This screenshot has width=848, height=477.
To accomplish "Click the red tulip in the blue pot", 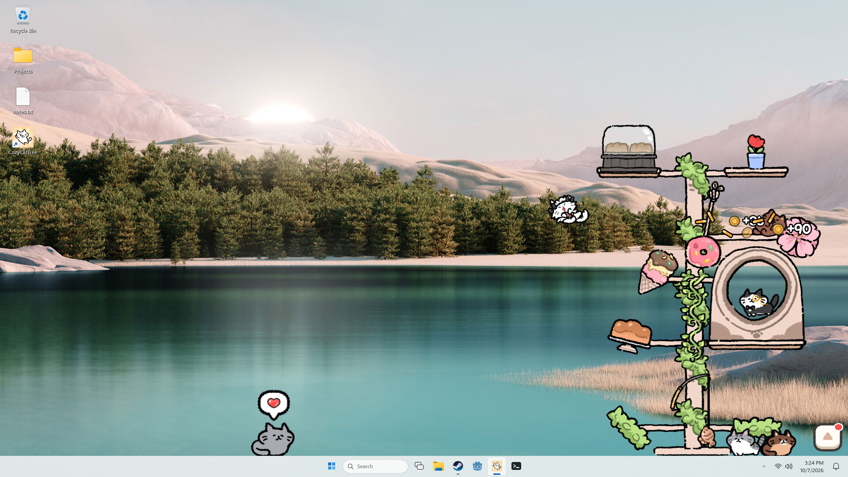I will click(756, 151).
